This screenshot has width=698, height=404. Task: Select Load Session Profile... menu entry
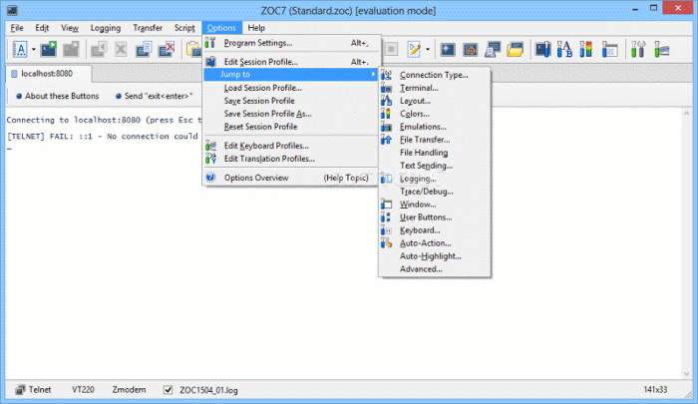[x=262, y=88]
